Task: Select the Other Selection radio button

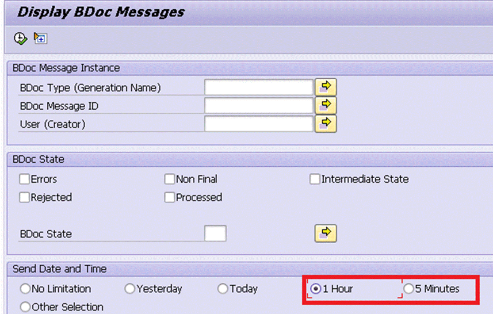Action: pos(25,307)
